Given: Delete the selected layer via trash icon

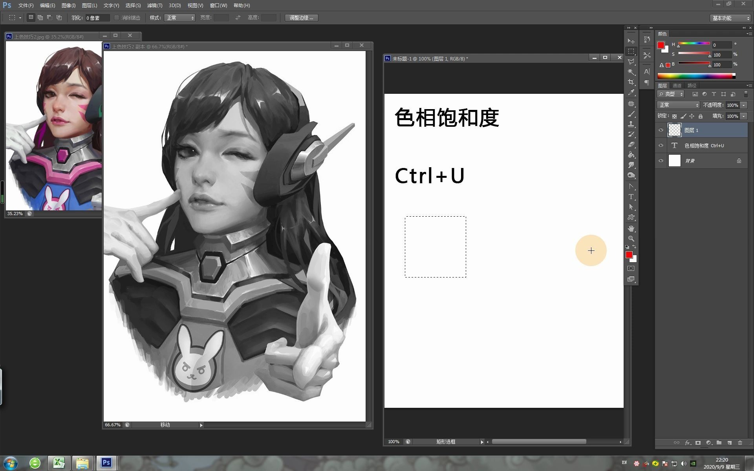Looking at the screenshot, I should click(740, 443).
